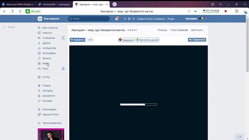This screenshot has width=249, height=140.
Task: Open a new browser tab
Action: tap(114, 4)
